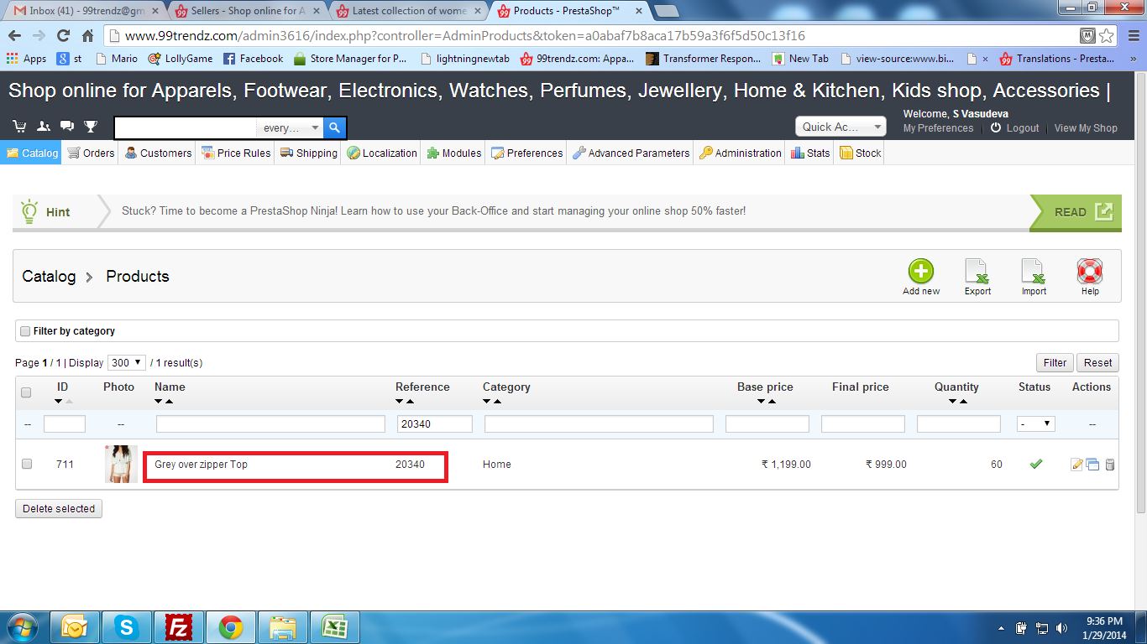Open the Modules menu tab
Screen dimensions: 1147x644
click(453, 153)
